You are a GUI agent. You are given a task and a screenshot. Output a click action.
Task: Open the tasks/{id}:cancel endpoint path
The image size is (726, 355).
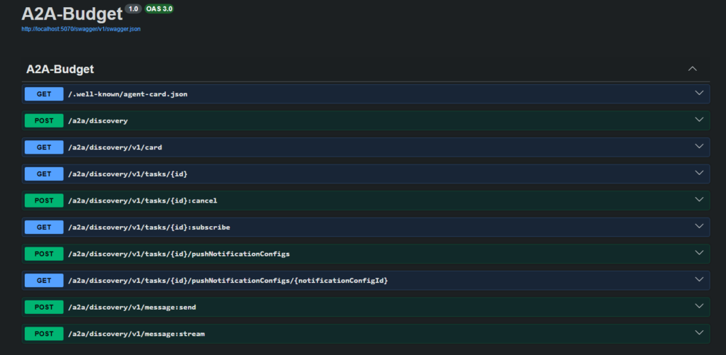click(143, 201)
